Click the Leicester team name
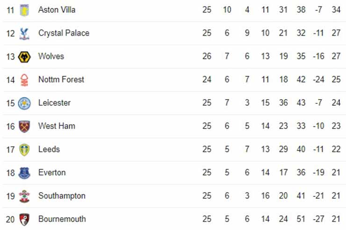The width and height of the screenshot is (346, 230). (x=54, y=103)
